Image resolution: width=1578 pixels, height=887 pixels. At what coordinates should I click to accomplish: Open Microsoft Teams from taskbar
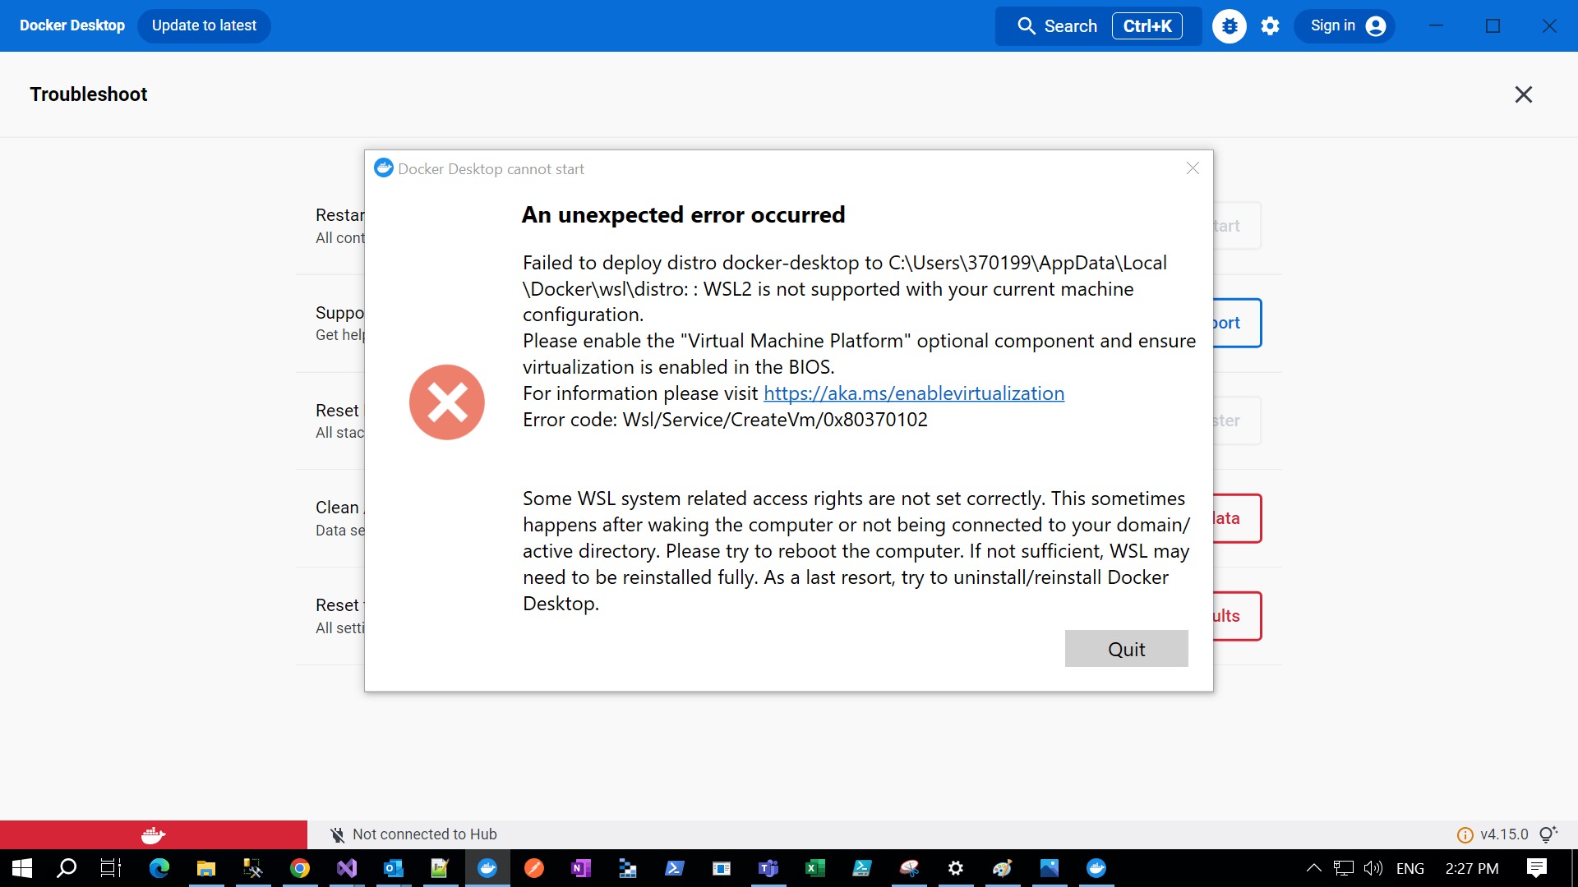(x=768, y=868)
